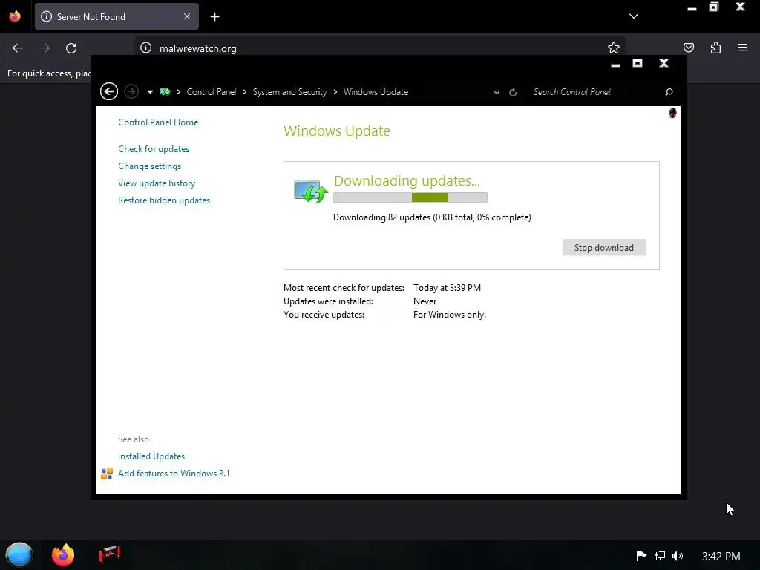The height and width of the screenshot is (570, 760).
Task: Open Firefox extensions menu
Action: pyautogui.click(x=715, y=47)
